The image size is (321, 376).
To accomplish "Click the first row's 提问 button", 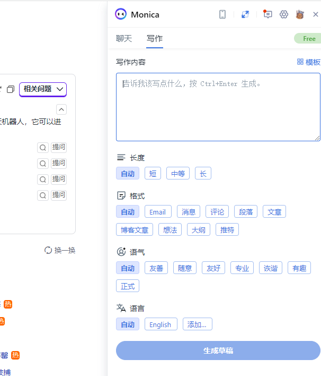I will (59, 147).
